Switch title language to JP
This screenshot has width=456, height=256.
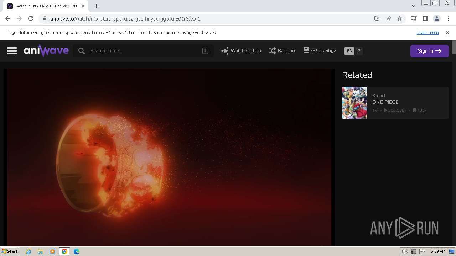[358, 51]
